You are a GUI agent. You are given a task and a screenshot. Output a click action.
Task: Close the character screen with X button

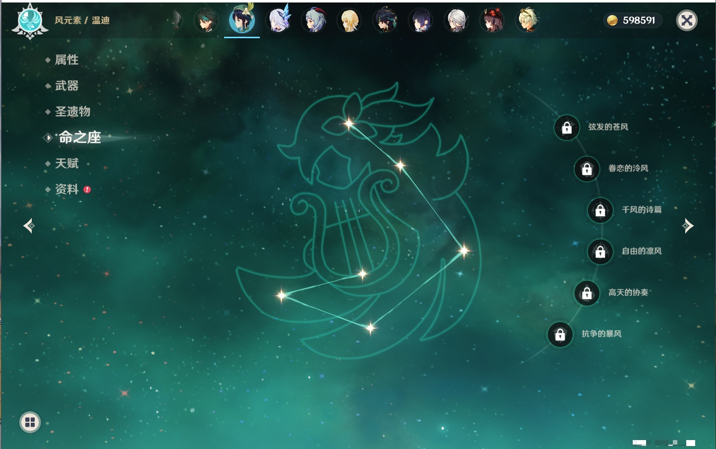[x=687, y=20]
